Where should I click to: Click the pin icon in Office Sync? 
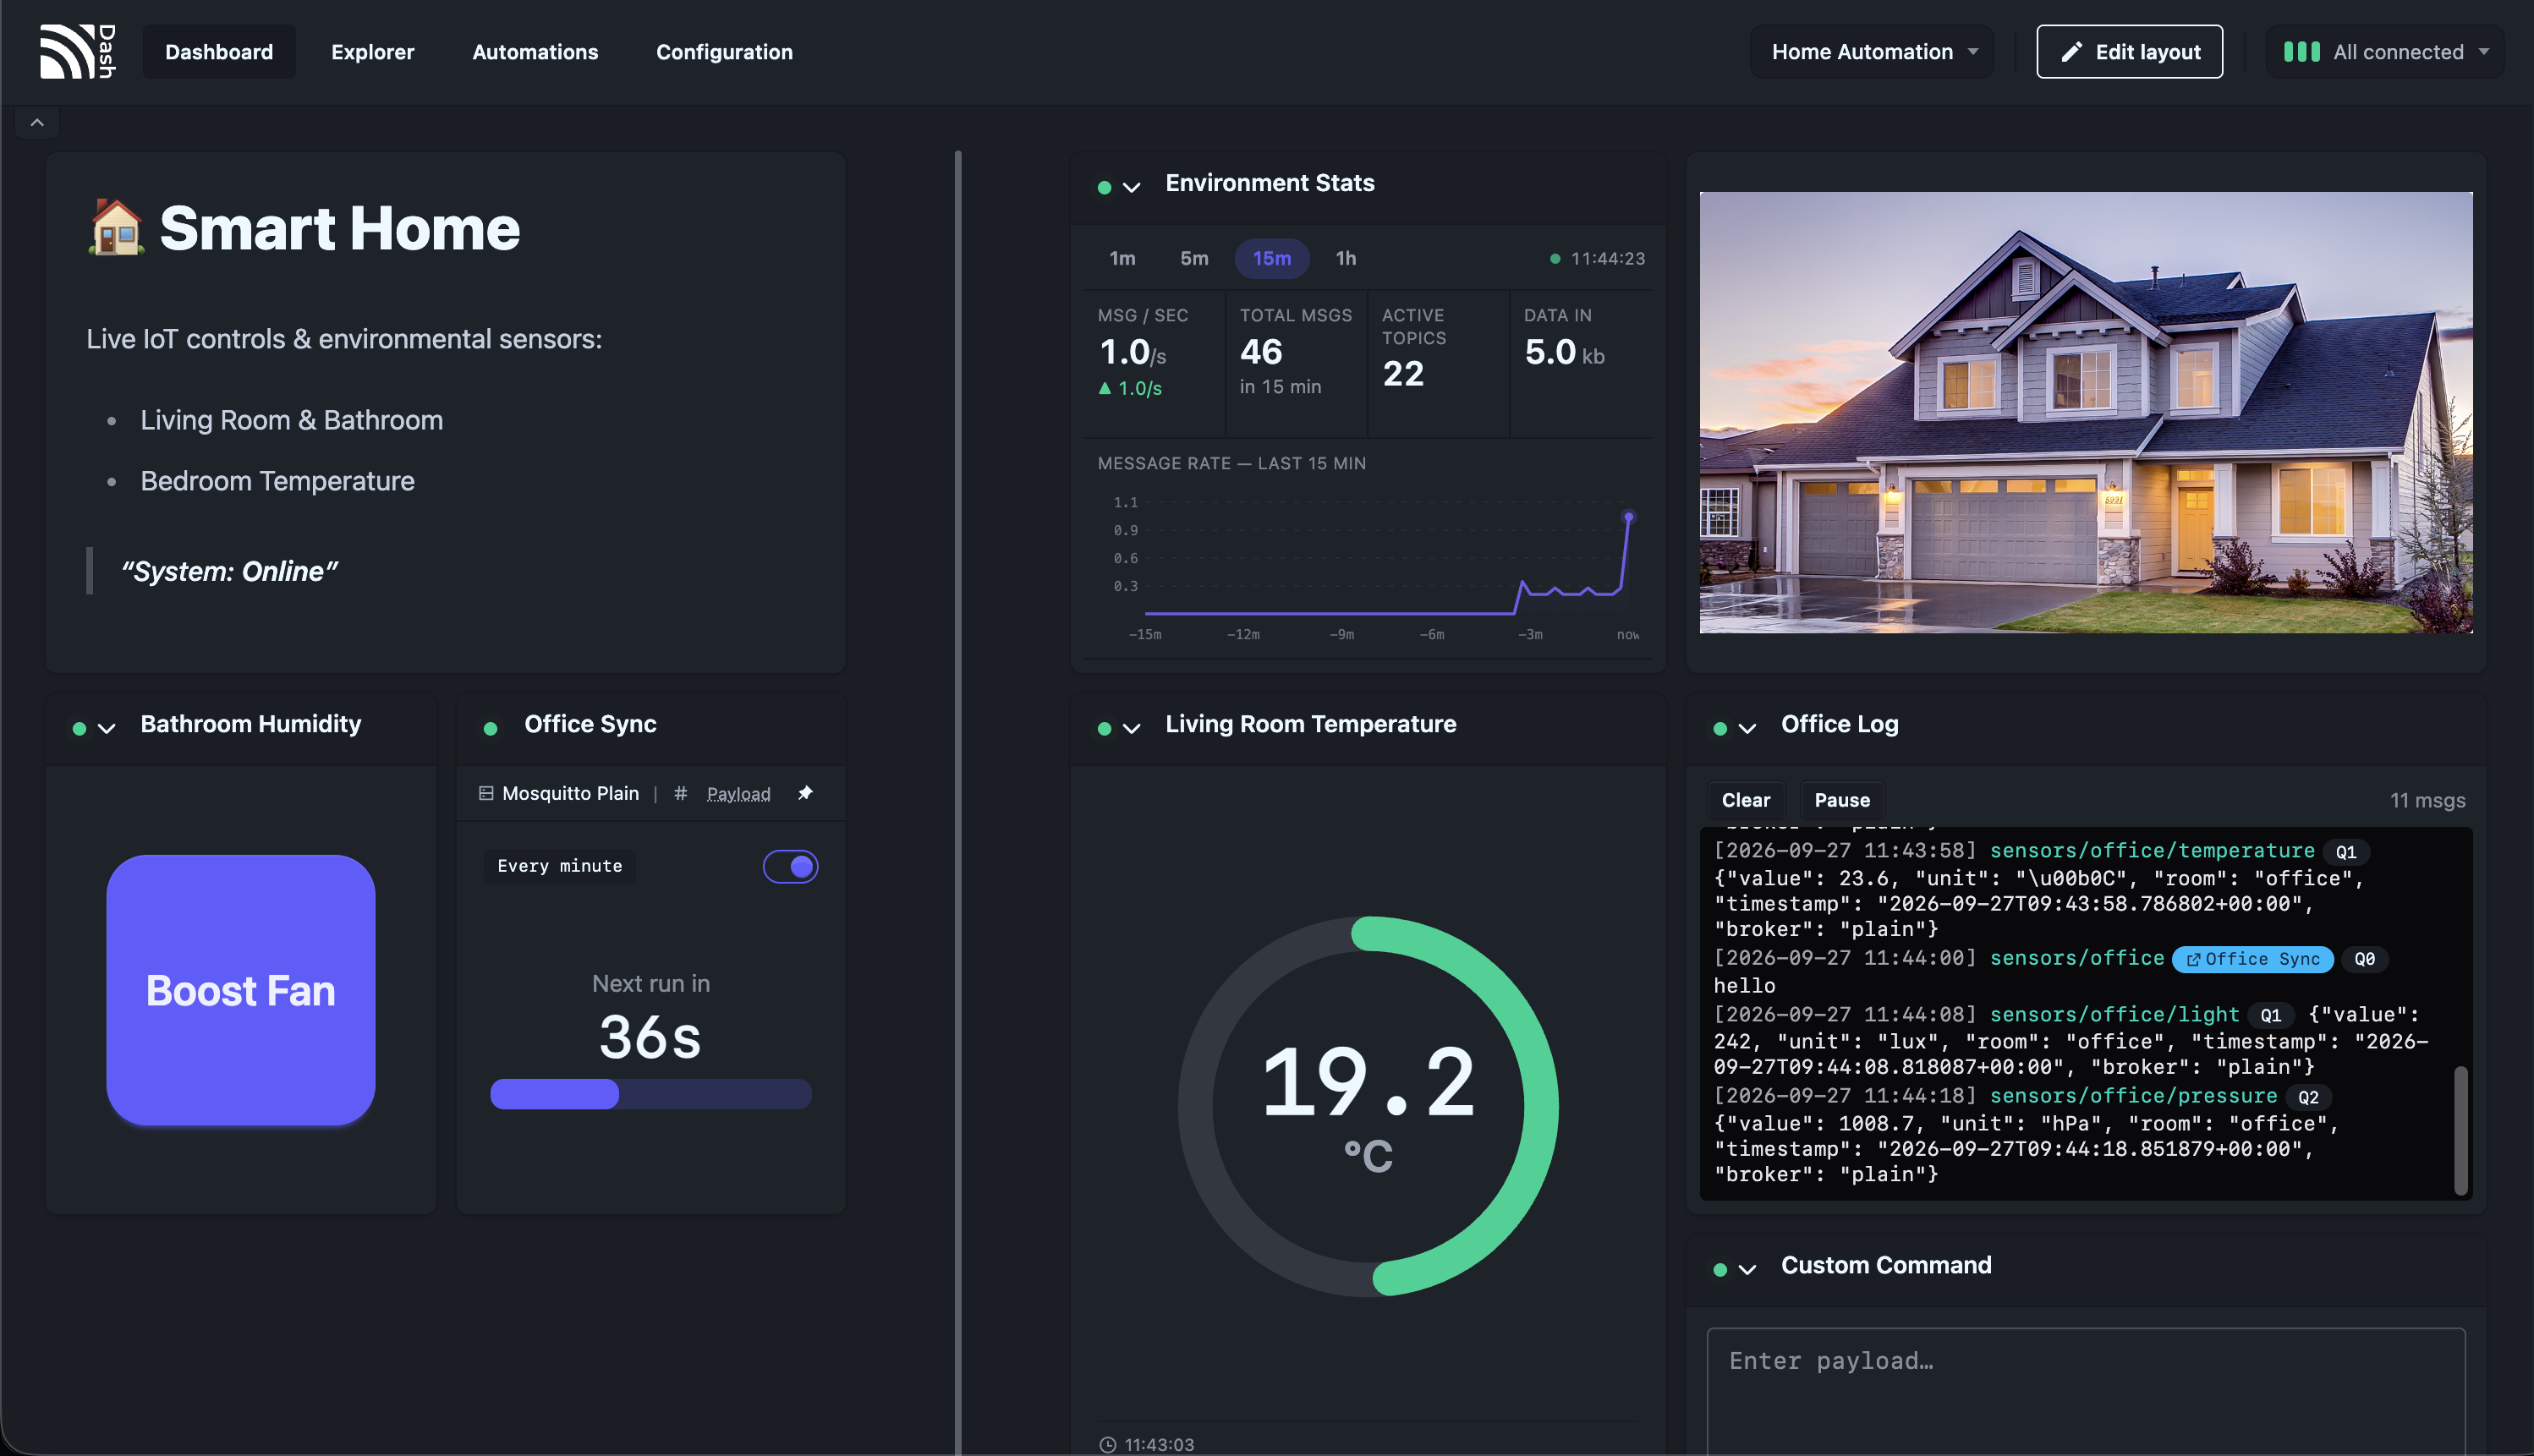coord(805,793)
